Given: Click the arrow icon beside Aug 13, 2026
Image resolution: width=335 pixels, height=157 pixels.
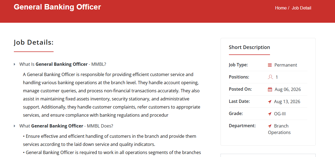Looking at the screenshot, I should (x=270, y=102).
